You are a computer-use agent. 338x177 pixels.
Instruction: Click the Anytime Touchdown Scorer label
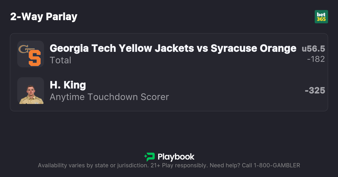click(109, 97)
